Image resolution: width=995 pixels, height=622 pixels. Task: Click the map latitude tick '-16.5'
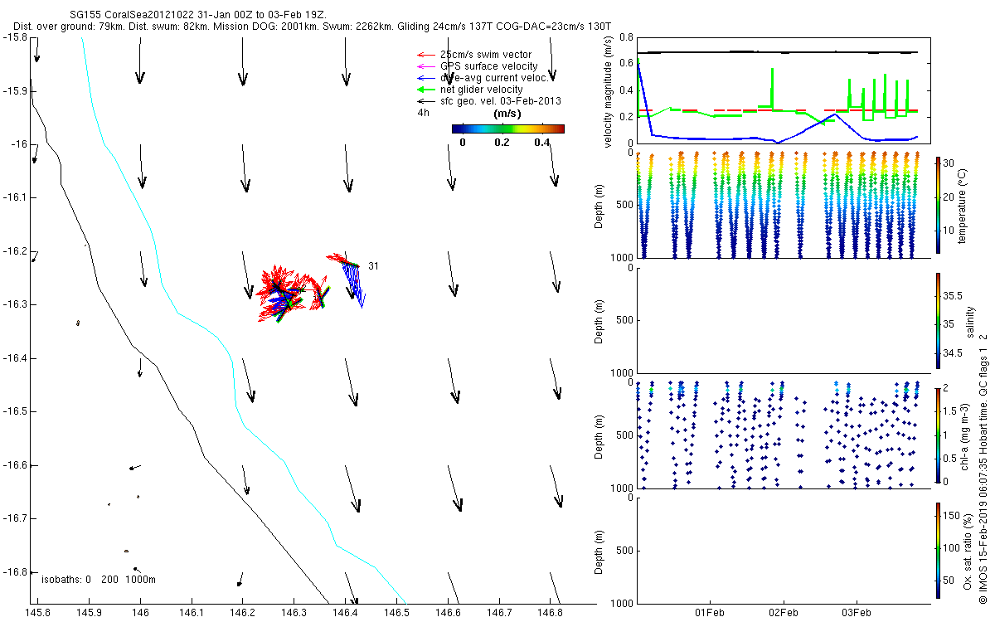[14, 411]
